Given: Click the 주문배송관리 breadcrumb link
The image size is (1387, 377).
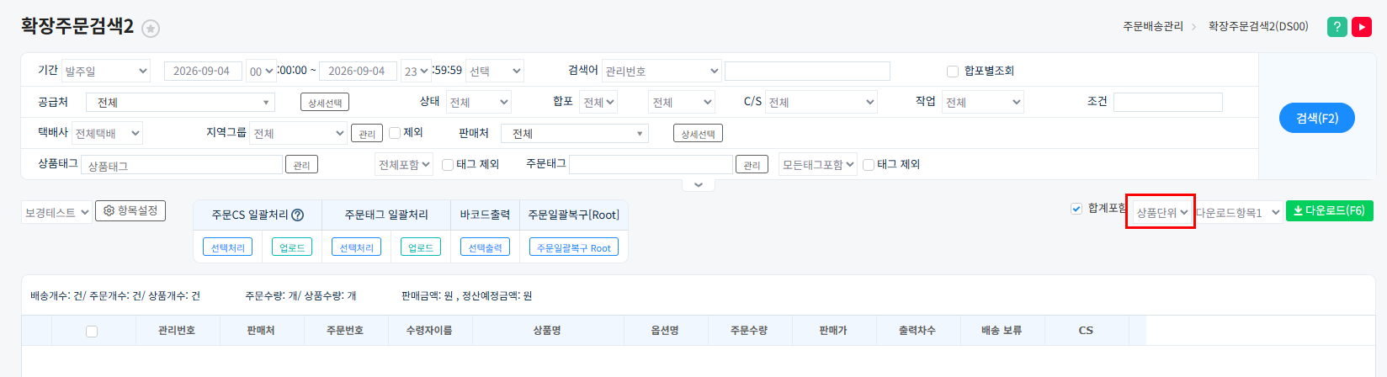Looking at the screenshot, I should [1153, 27].
